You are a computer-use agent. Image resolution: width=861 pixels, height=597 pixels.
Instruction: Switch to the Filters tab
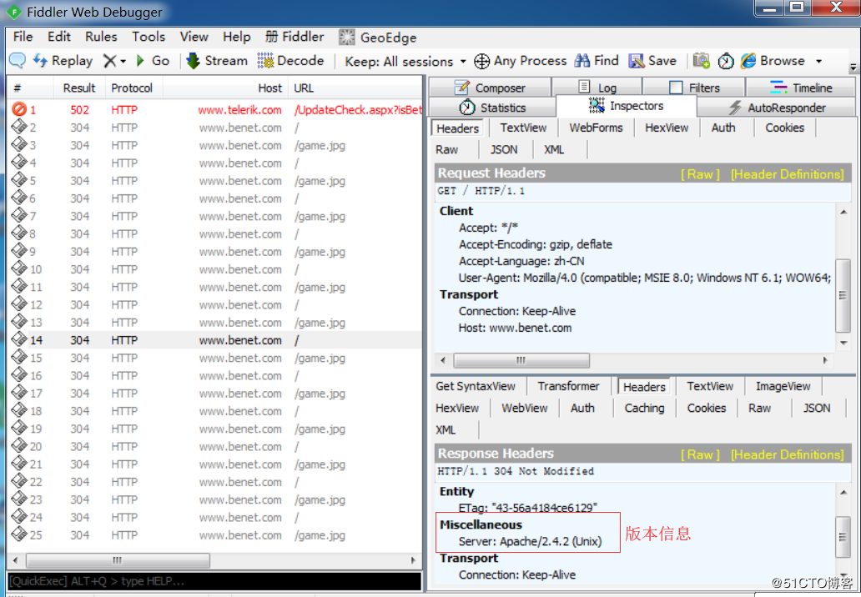click(x=694, y=88)
